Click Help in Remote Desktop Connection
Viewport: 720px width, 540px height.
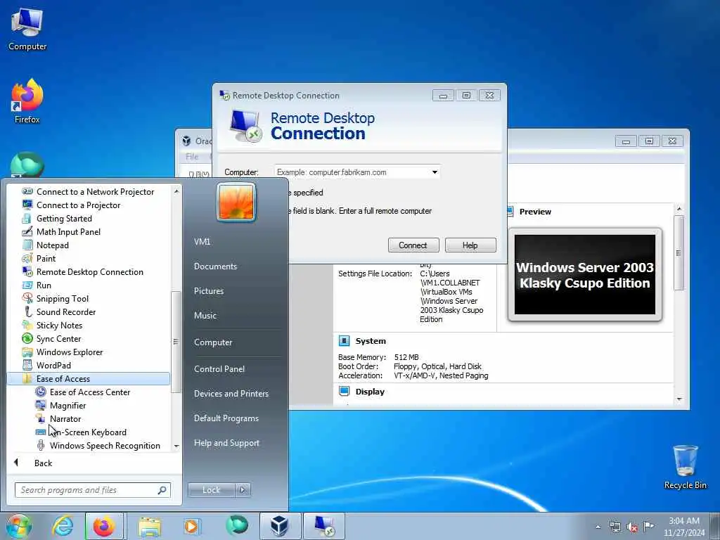tap(470, 245)
